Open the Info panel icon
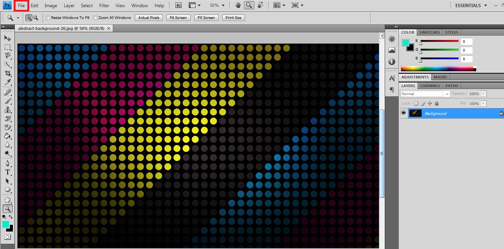Screen dimensions: 504x249 (392, 61)
